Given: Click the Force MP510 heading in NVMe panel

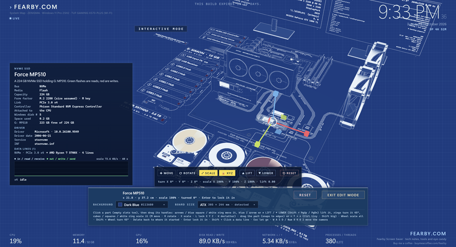Looking at the screenshot, I should (x=30, y=74).
